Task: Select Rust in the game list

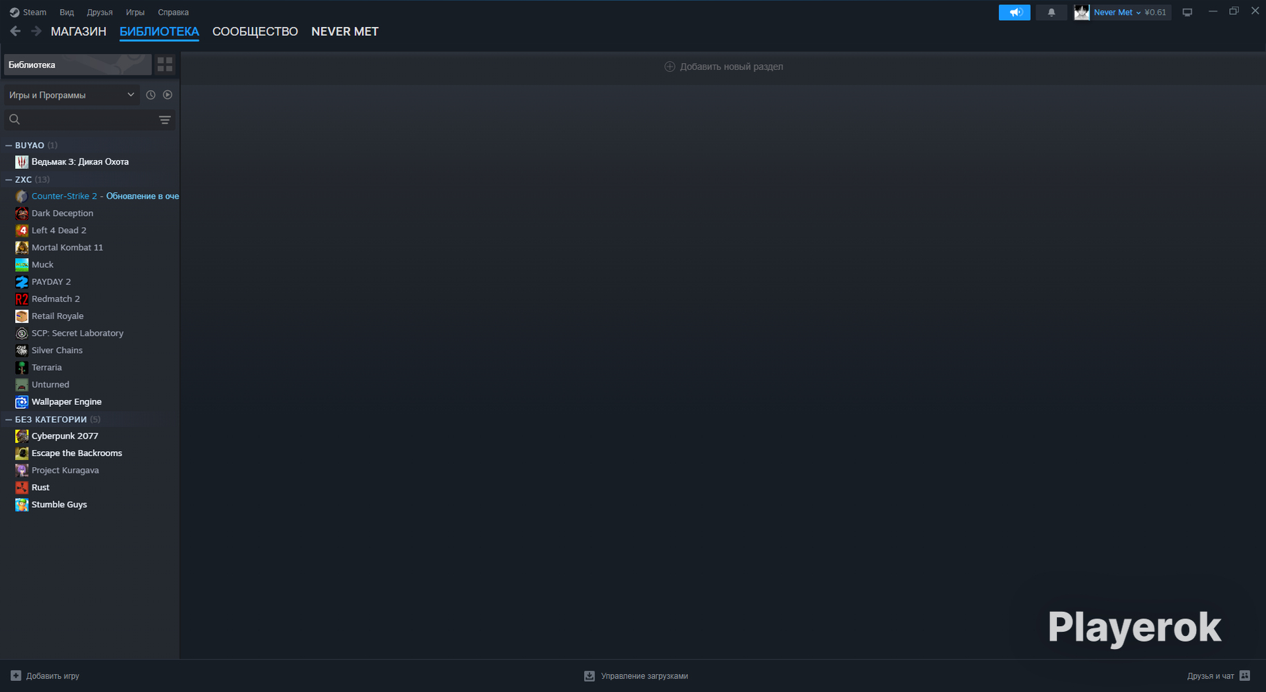Action: point(40,487)
